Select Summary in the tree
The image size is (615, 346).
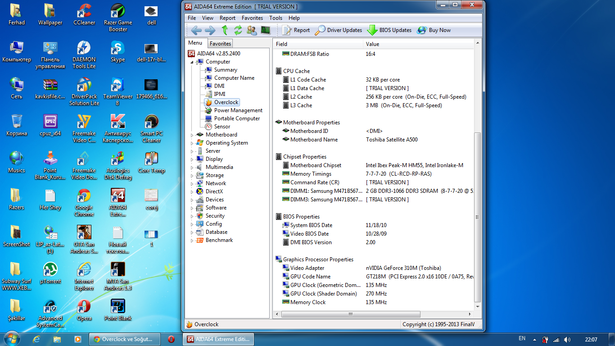click(x=226, y=70)
